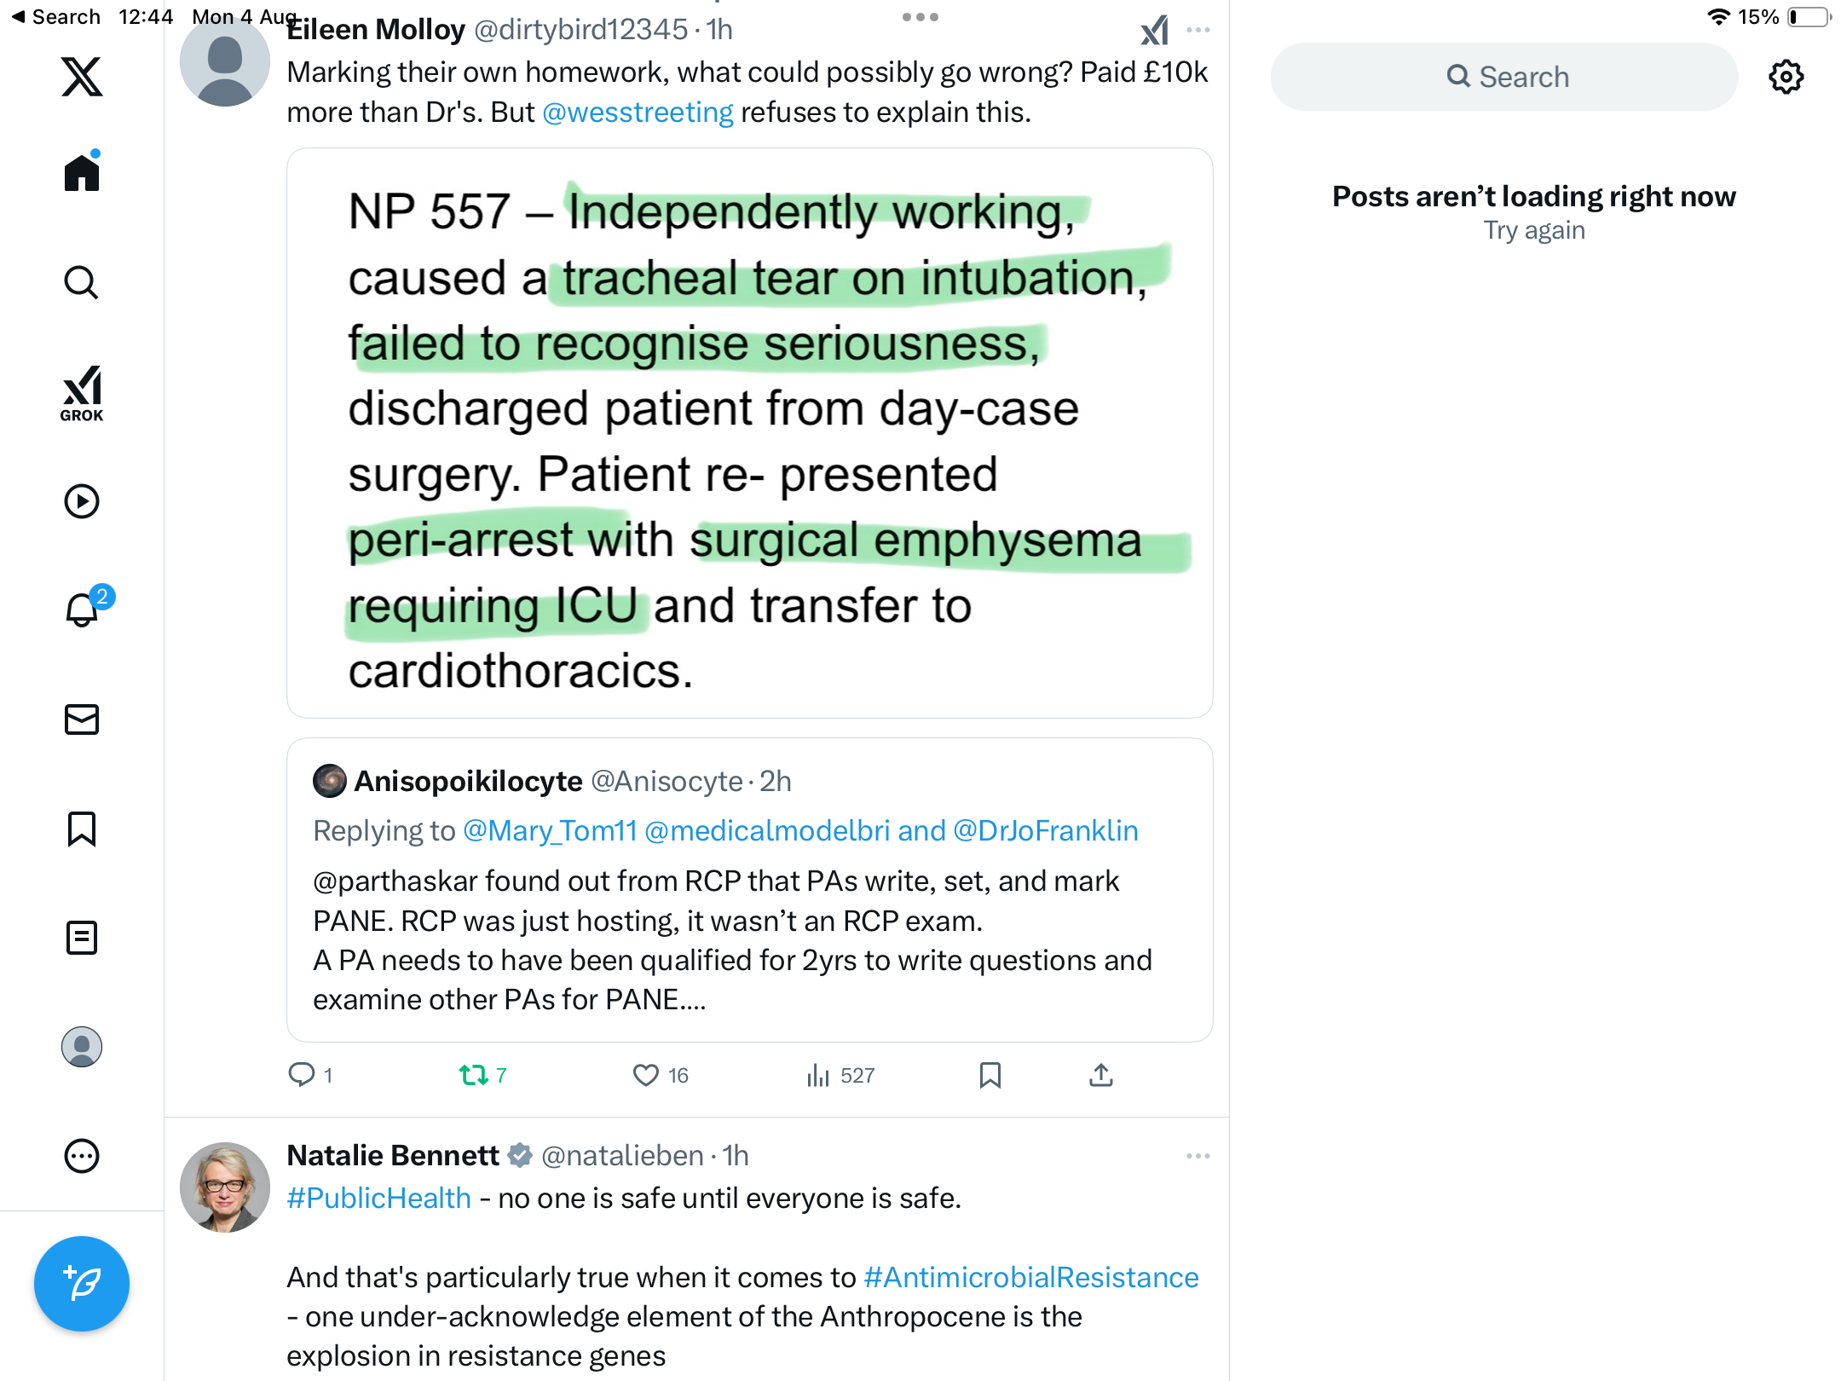
Task: Open more options for Eileen Molloy's post
Action: point(1198,31)
